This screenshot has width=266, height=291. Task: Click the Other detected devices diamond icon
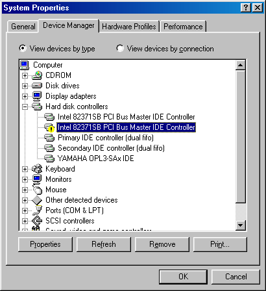pyautogui.click(x=37, y=200)
